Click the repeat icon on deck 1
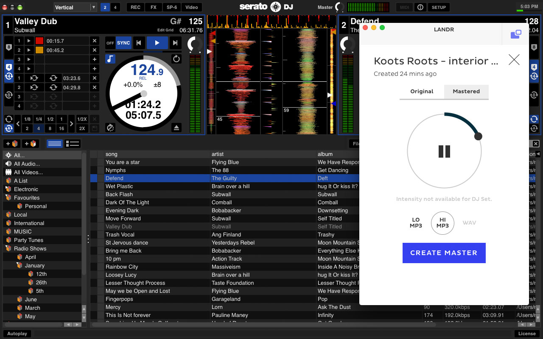The image size is (543, 339). pyautogui.click(x=176, y=59)
